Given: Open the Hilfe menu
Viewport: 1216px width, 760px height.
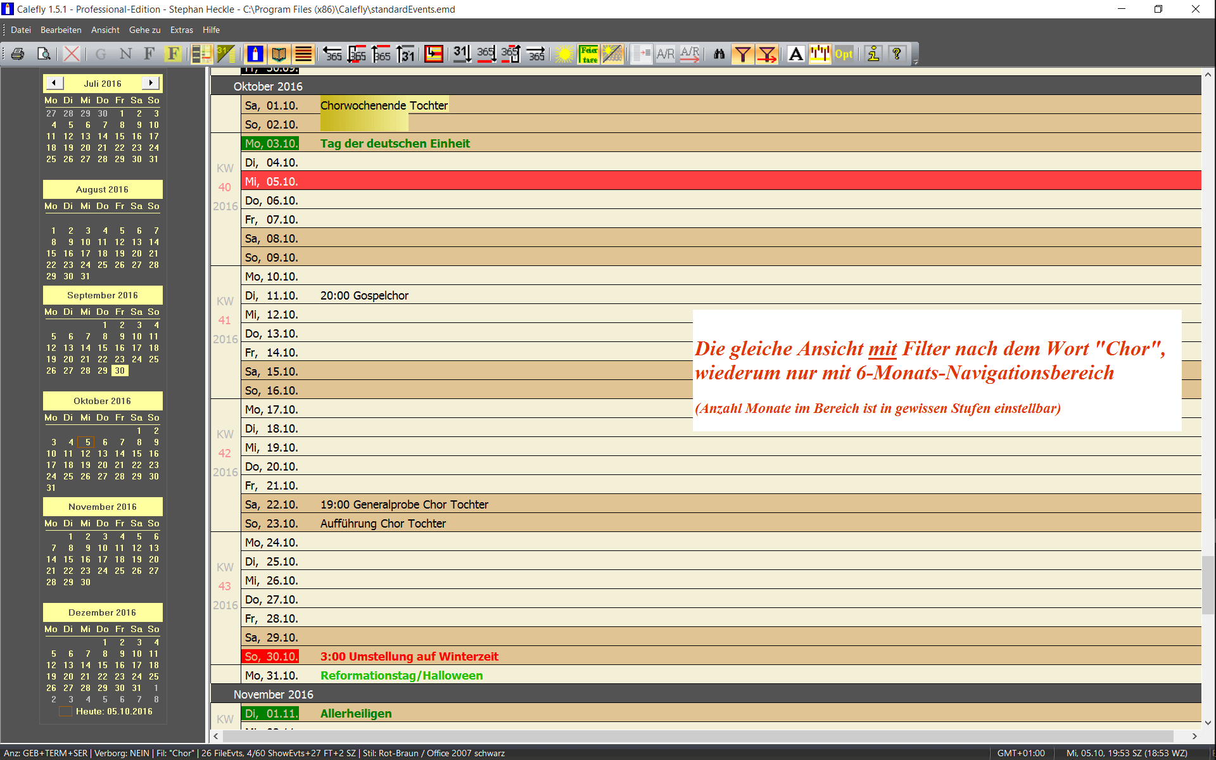Looking at the screenshot, I should coord(211,30).
